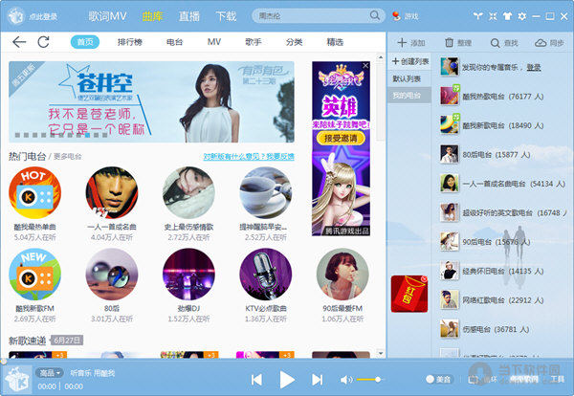574x396 pixels.
Task: Open the MV section
Action: tap(214, 42)
